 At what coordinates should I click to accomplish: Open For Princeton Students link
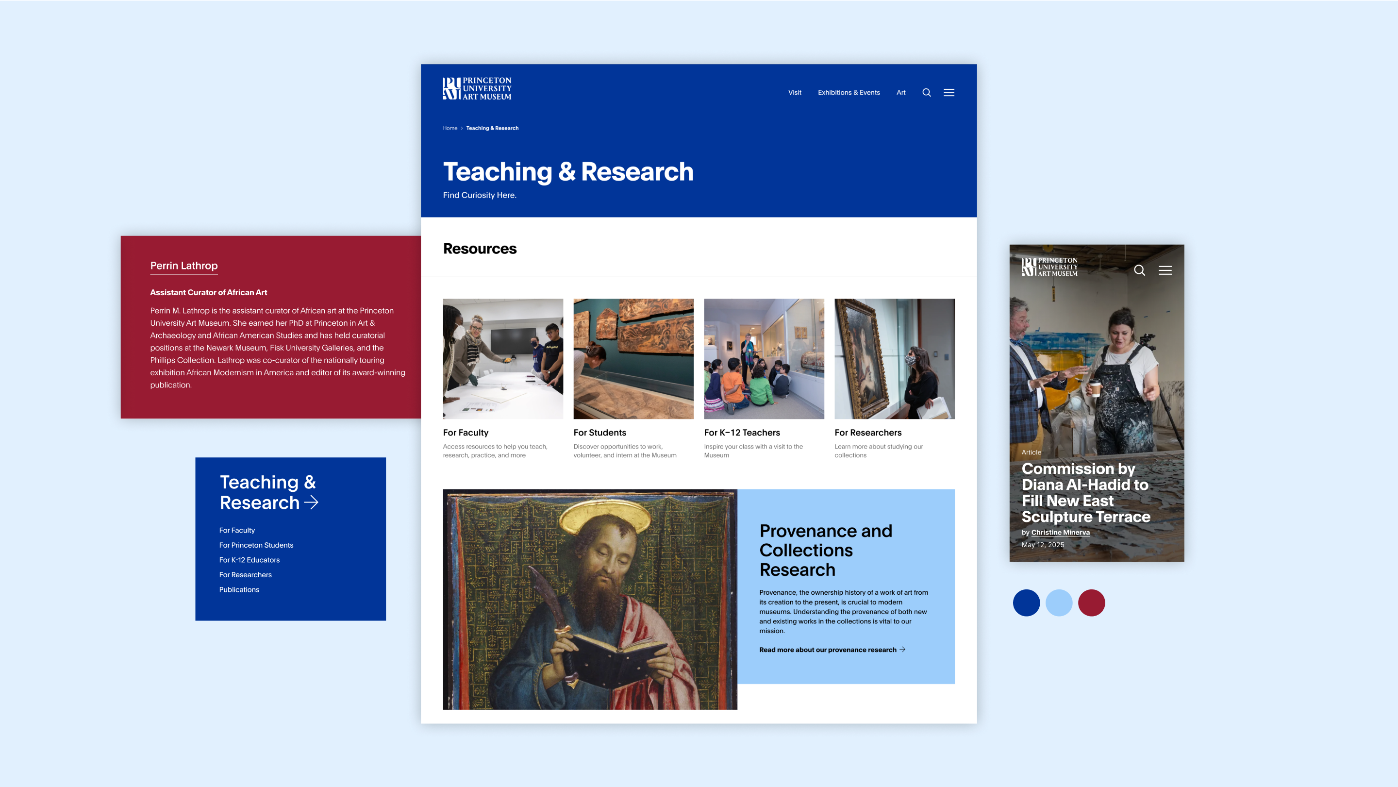click(256, 545)
